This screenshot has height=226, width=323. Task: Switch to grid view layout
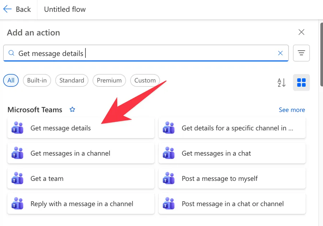click(301, 83)
